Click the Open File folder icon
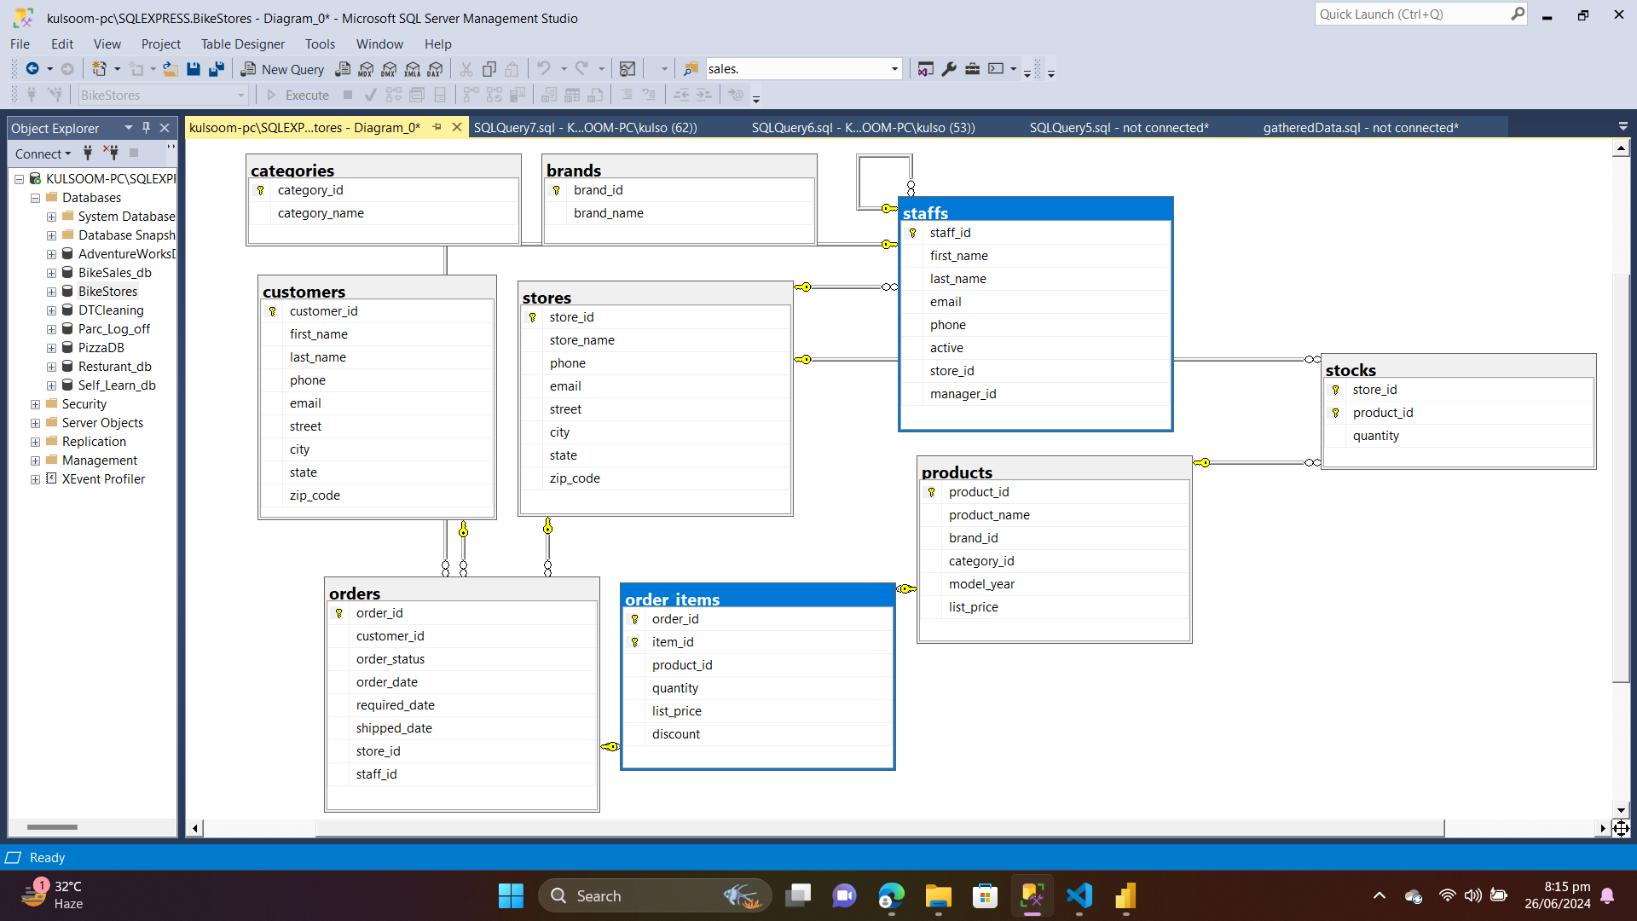 171,69
